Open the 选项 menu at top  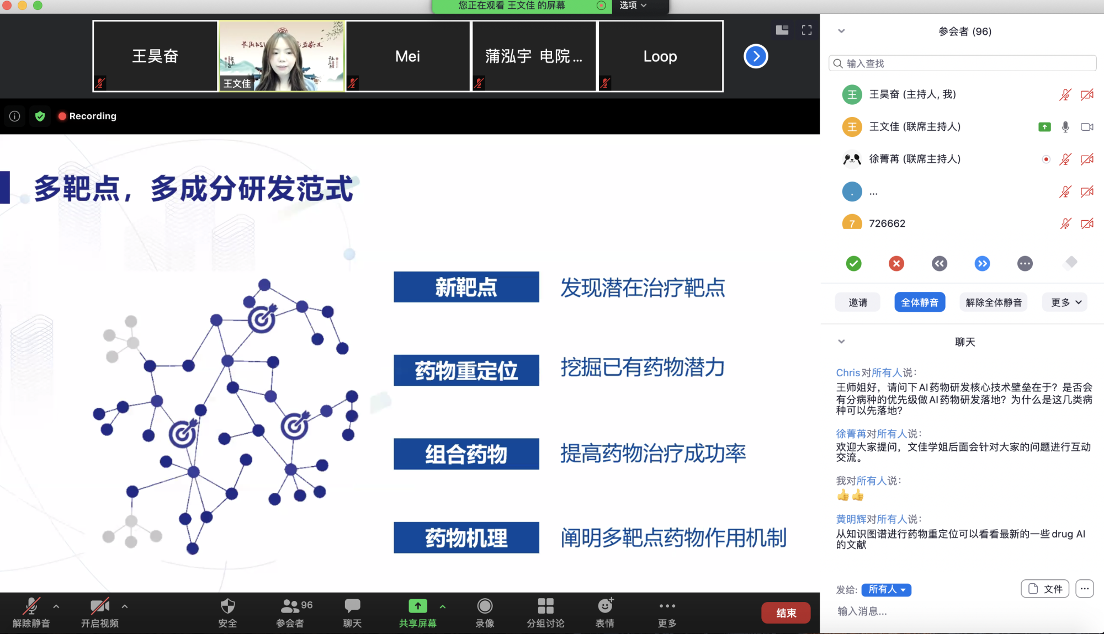[633, 6]
